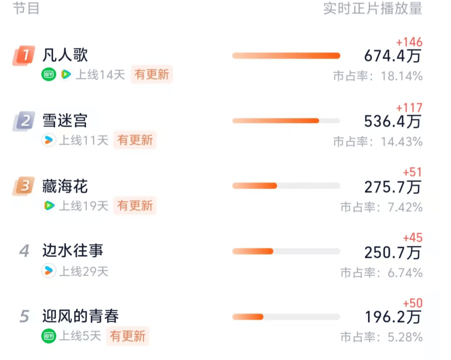Click the rank 1 badge icon
The width and height of the screenshot is (451, 360).
tap(23, 56)
